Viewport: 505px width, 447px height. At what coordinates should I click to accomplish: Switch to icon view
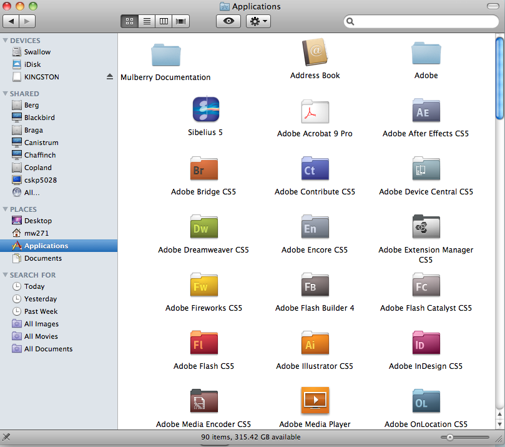pyautogui.click(x=129, y=21)
